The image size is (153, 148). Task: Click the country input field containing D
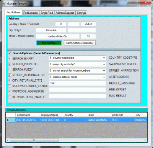[61, 24]
